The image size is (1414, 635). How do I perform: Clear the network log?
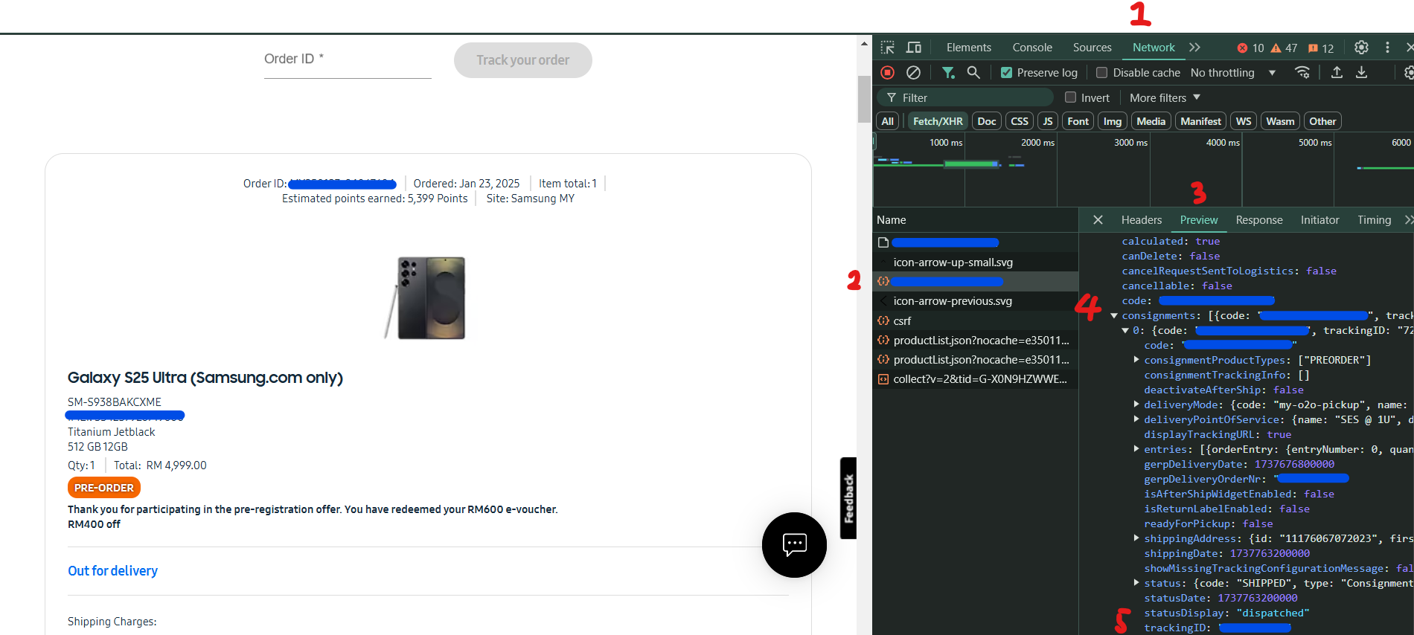click(x=913, y=72)
